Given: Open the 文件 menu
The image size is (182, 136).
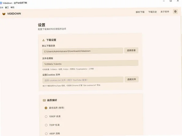Looking at the screenshot, I should (x=2, y=8).
